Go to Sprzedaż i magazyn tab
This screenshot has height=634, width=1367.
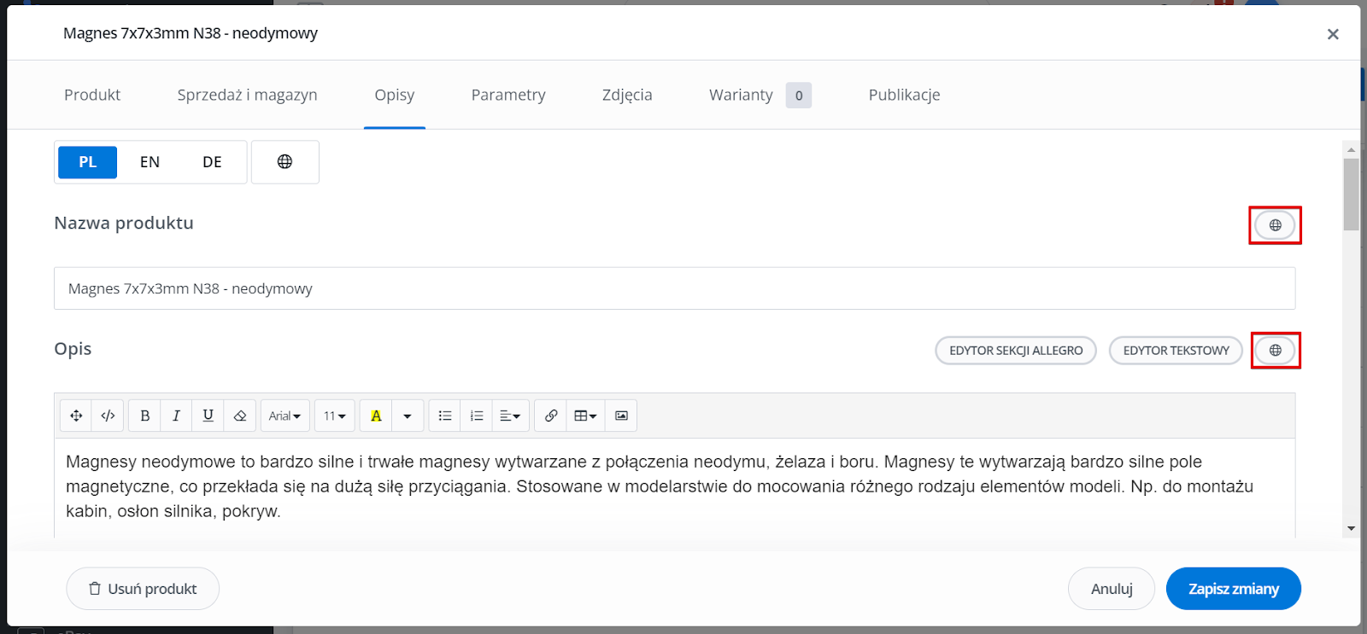[247, 95]
